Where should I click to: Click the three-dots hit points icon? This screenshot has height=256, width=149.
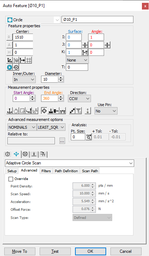72,111
